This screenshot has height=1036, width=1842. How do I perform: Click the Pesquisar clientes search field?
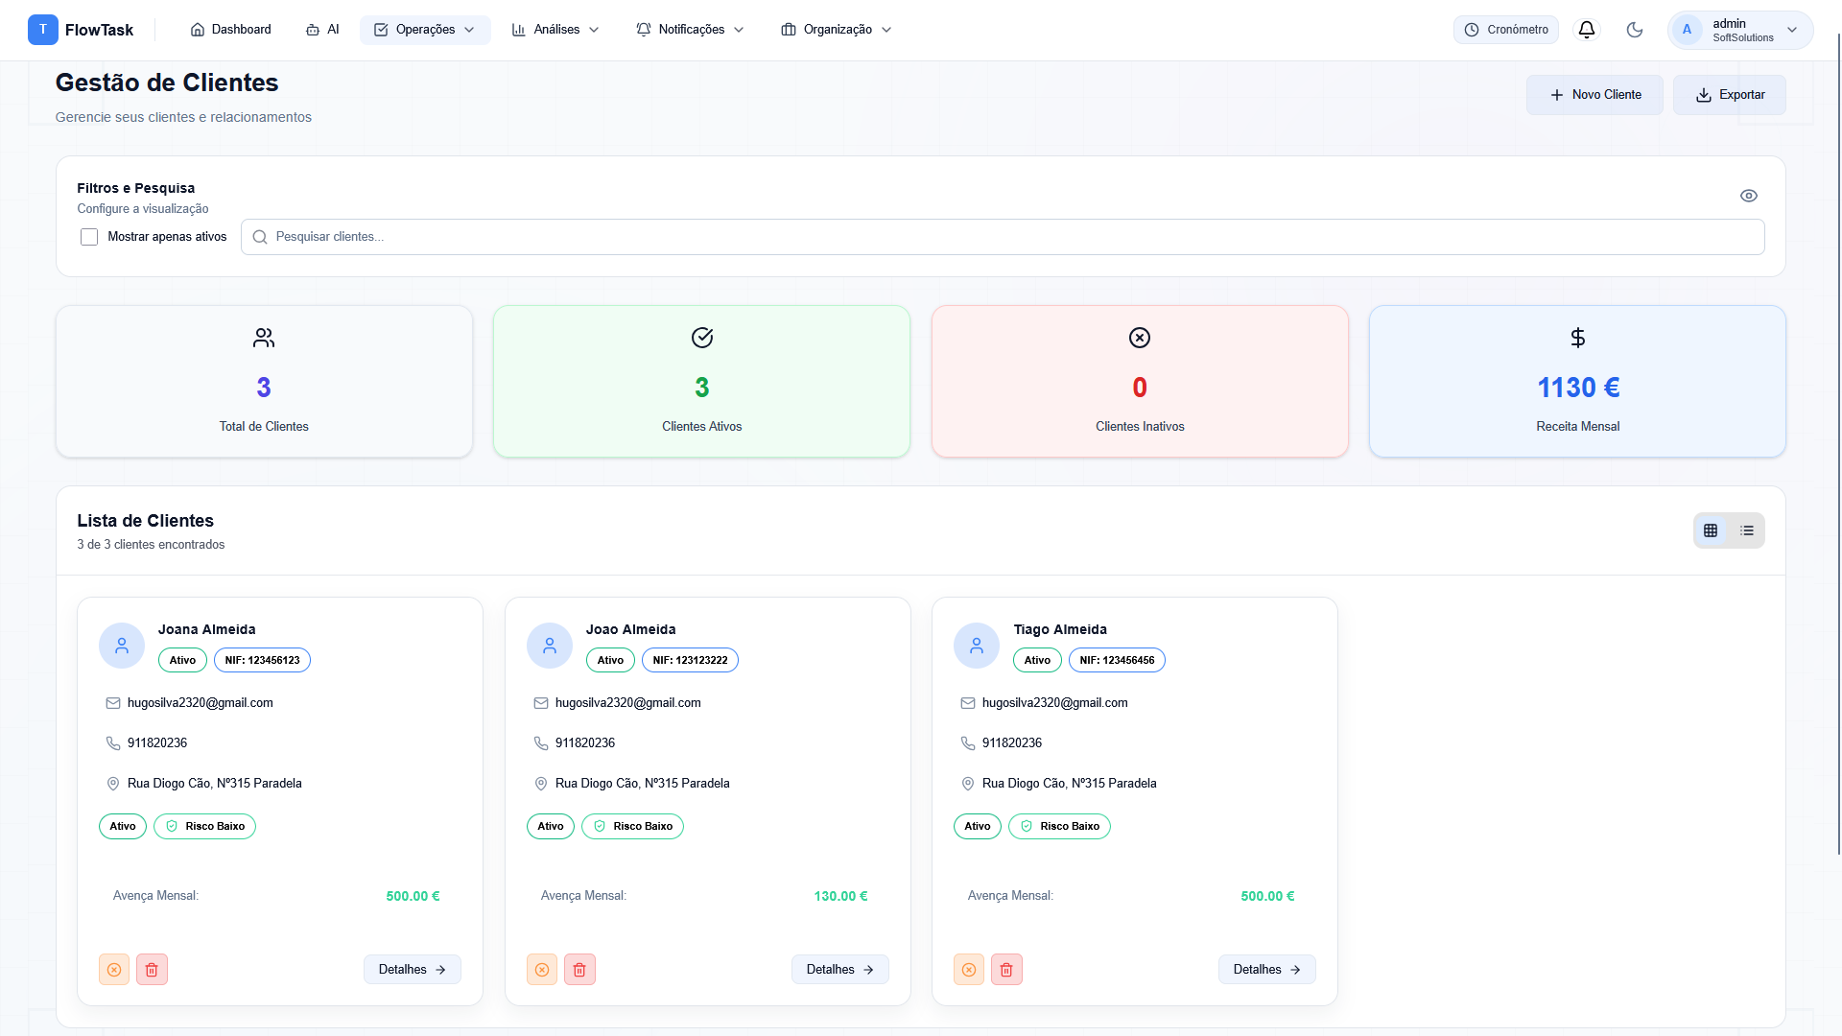pyautogui.click(x=1003, y=237)
